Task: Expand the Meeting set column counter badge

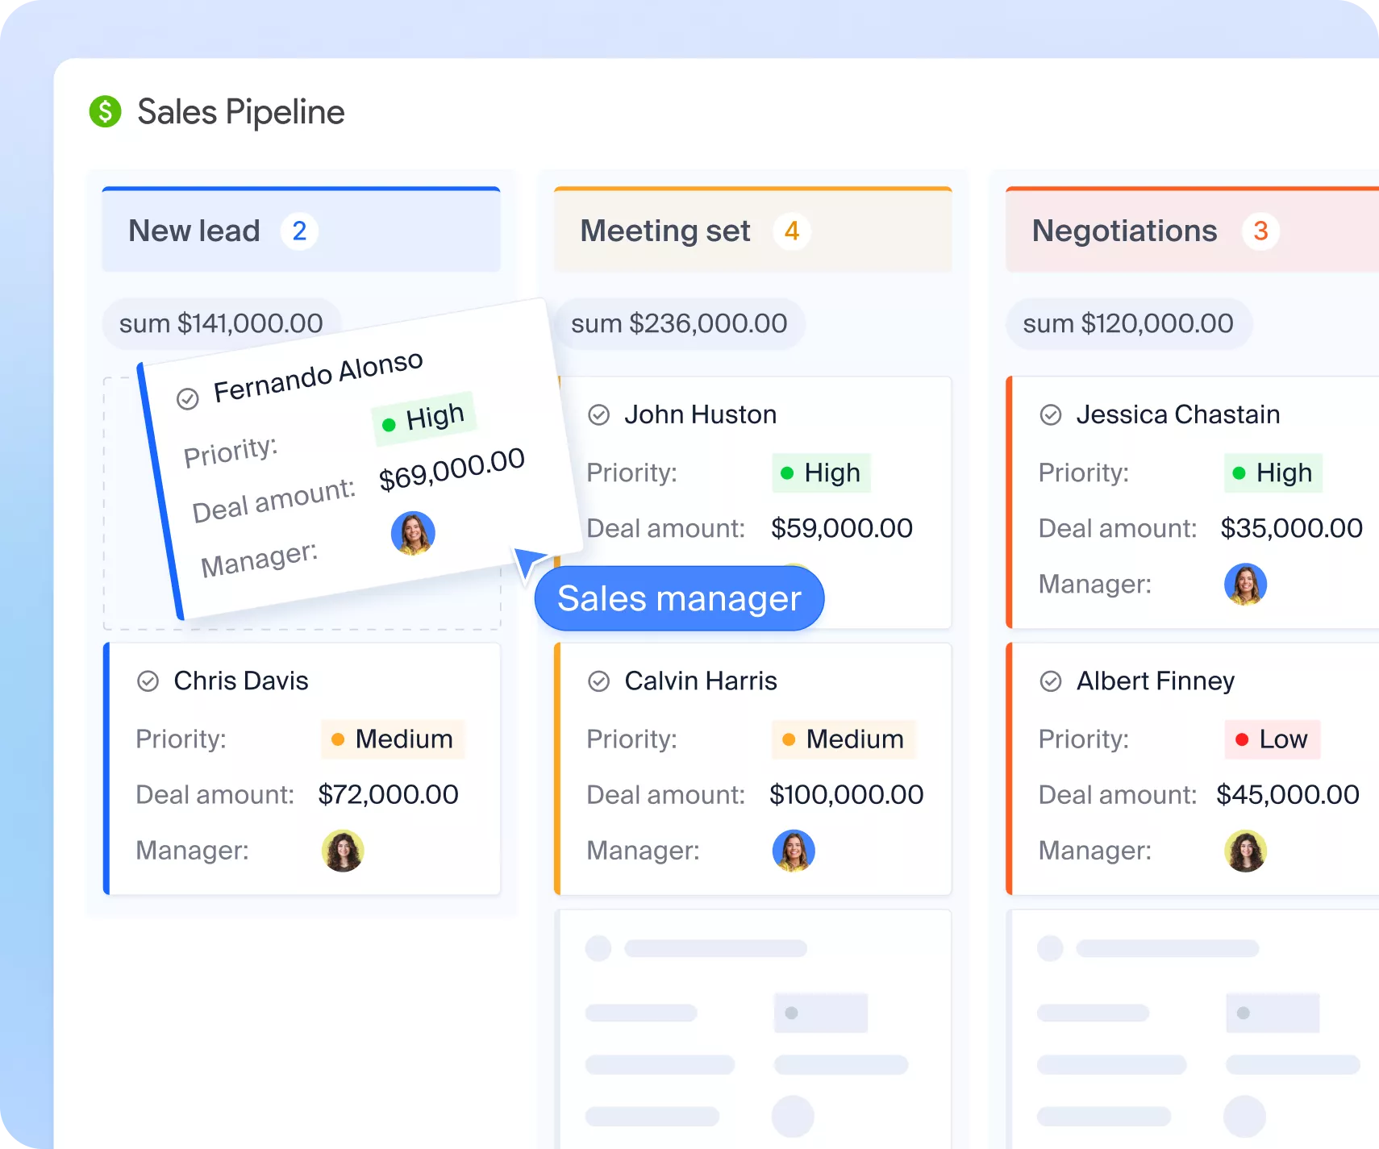Action: point(792,231)
